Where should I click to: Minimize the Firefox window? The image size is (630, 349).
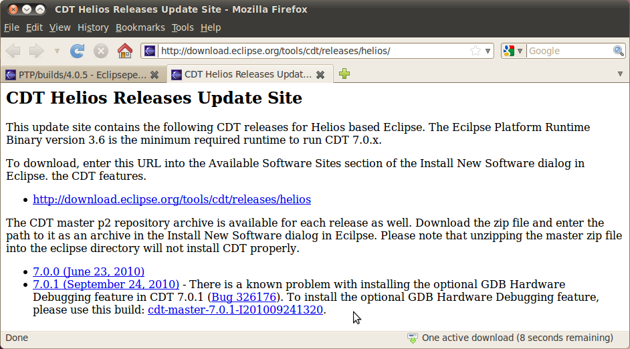(27, 9)
